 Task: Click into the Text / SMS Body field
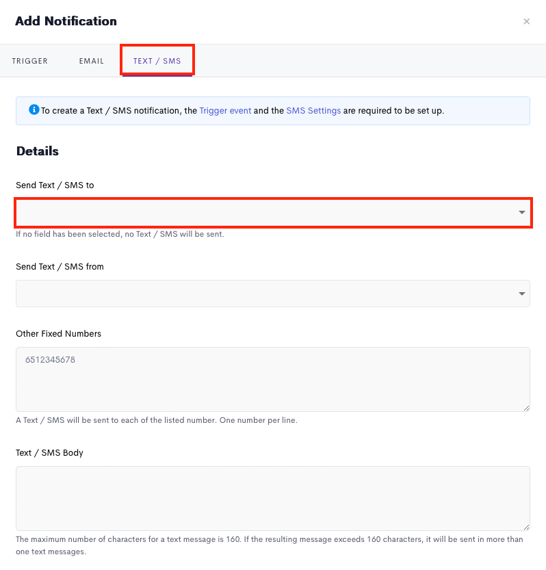coord(272,498)
